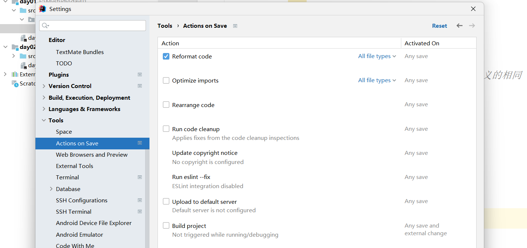Image resolution: width=527 pixels, height=248 pixels.
Task: Open All file types dropdown for Reformat code
Action: click(377, 56)
